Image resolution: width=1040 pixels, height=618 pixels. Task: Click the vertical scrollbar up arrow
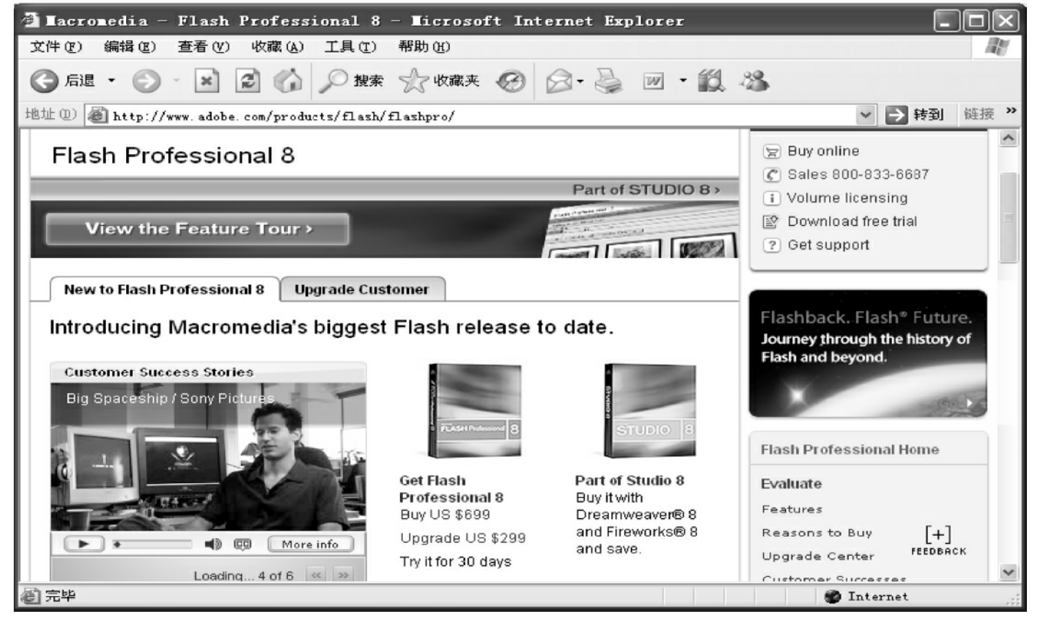coord(1008,138)
